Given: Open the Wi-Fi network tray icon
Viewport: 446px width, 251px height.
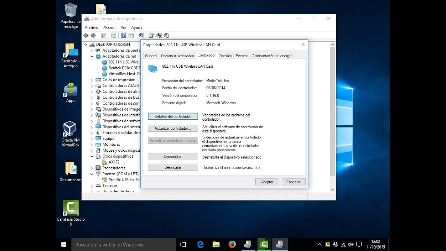Looking at the screenshot, I should [343, 245].
